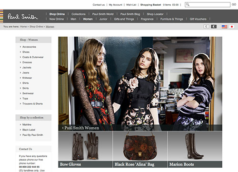The width and height of the screenshot is (238, 172).
Task: Click the phone number 00 800 222 444 55
Action: pyautogui.click(x=29, y=167)
